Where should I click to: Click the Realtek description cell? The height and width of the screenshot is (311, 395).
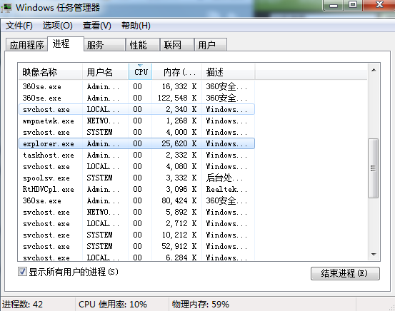(226, 189)
